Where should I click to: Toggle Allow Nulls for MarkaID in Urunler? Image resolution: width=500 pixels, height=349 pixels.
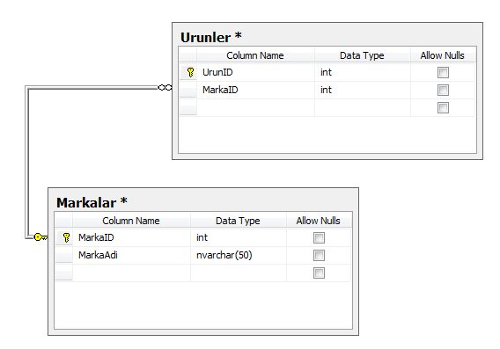pos(443,91)
